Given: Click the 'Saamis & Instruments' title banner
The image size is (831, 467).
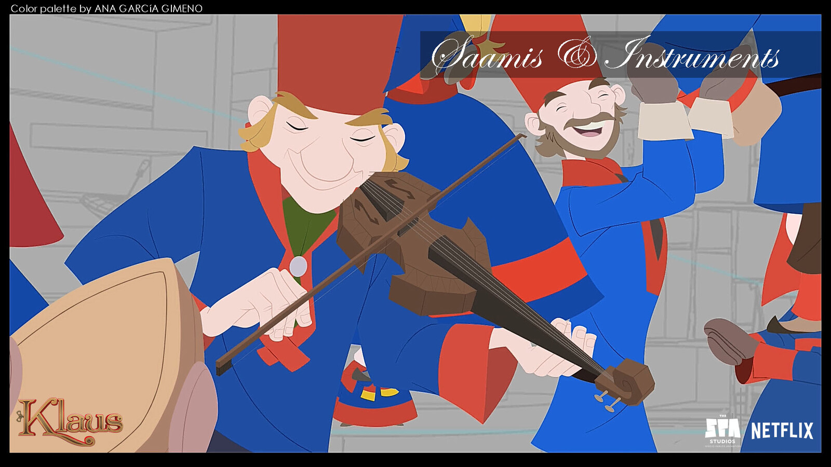Looking at the screenshot, I should [x=620, y=54].
